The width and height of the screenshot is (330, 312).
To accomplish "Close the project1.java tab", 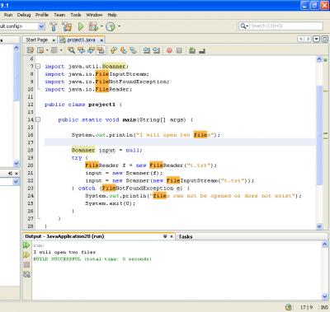I will pos(101,40).
